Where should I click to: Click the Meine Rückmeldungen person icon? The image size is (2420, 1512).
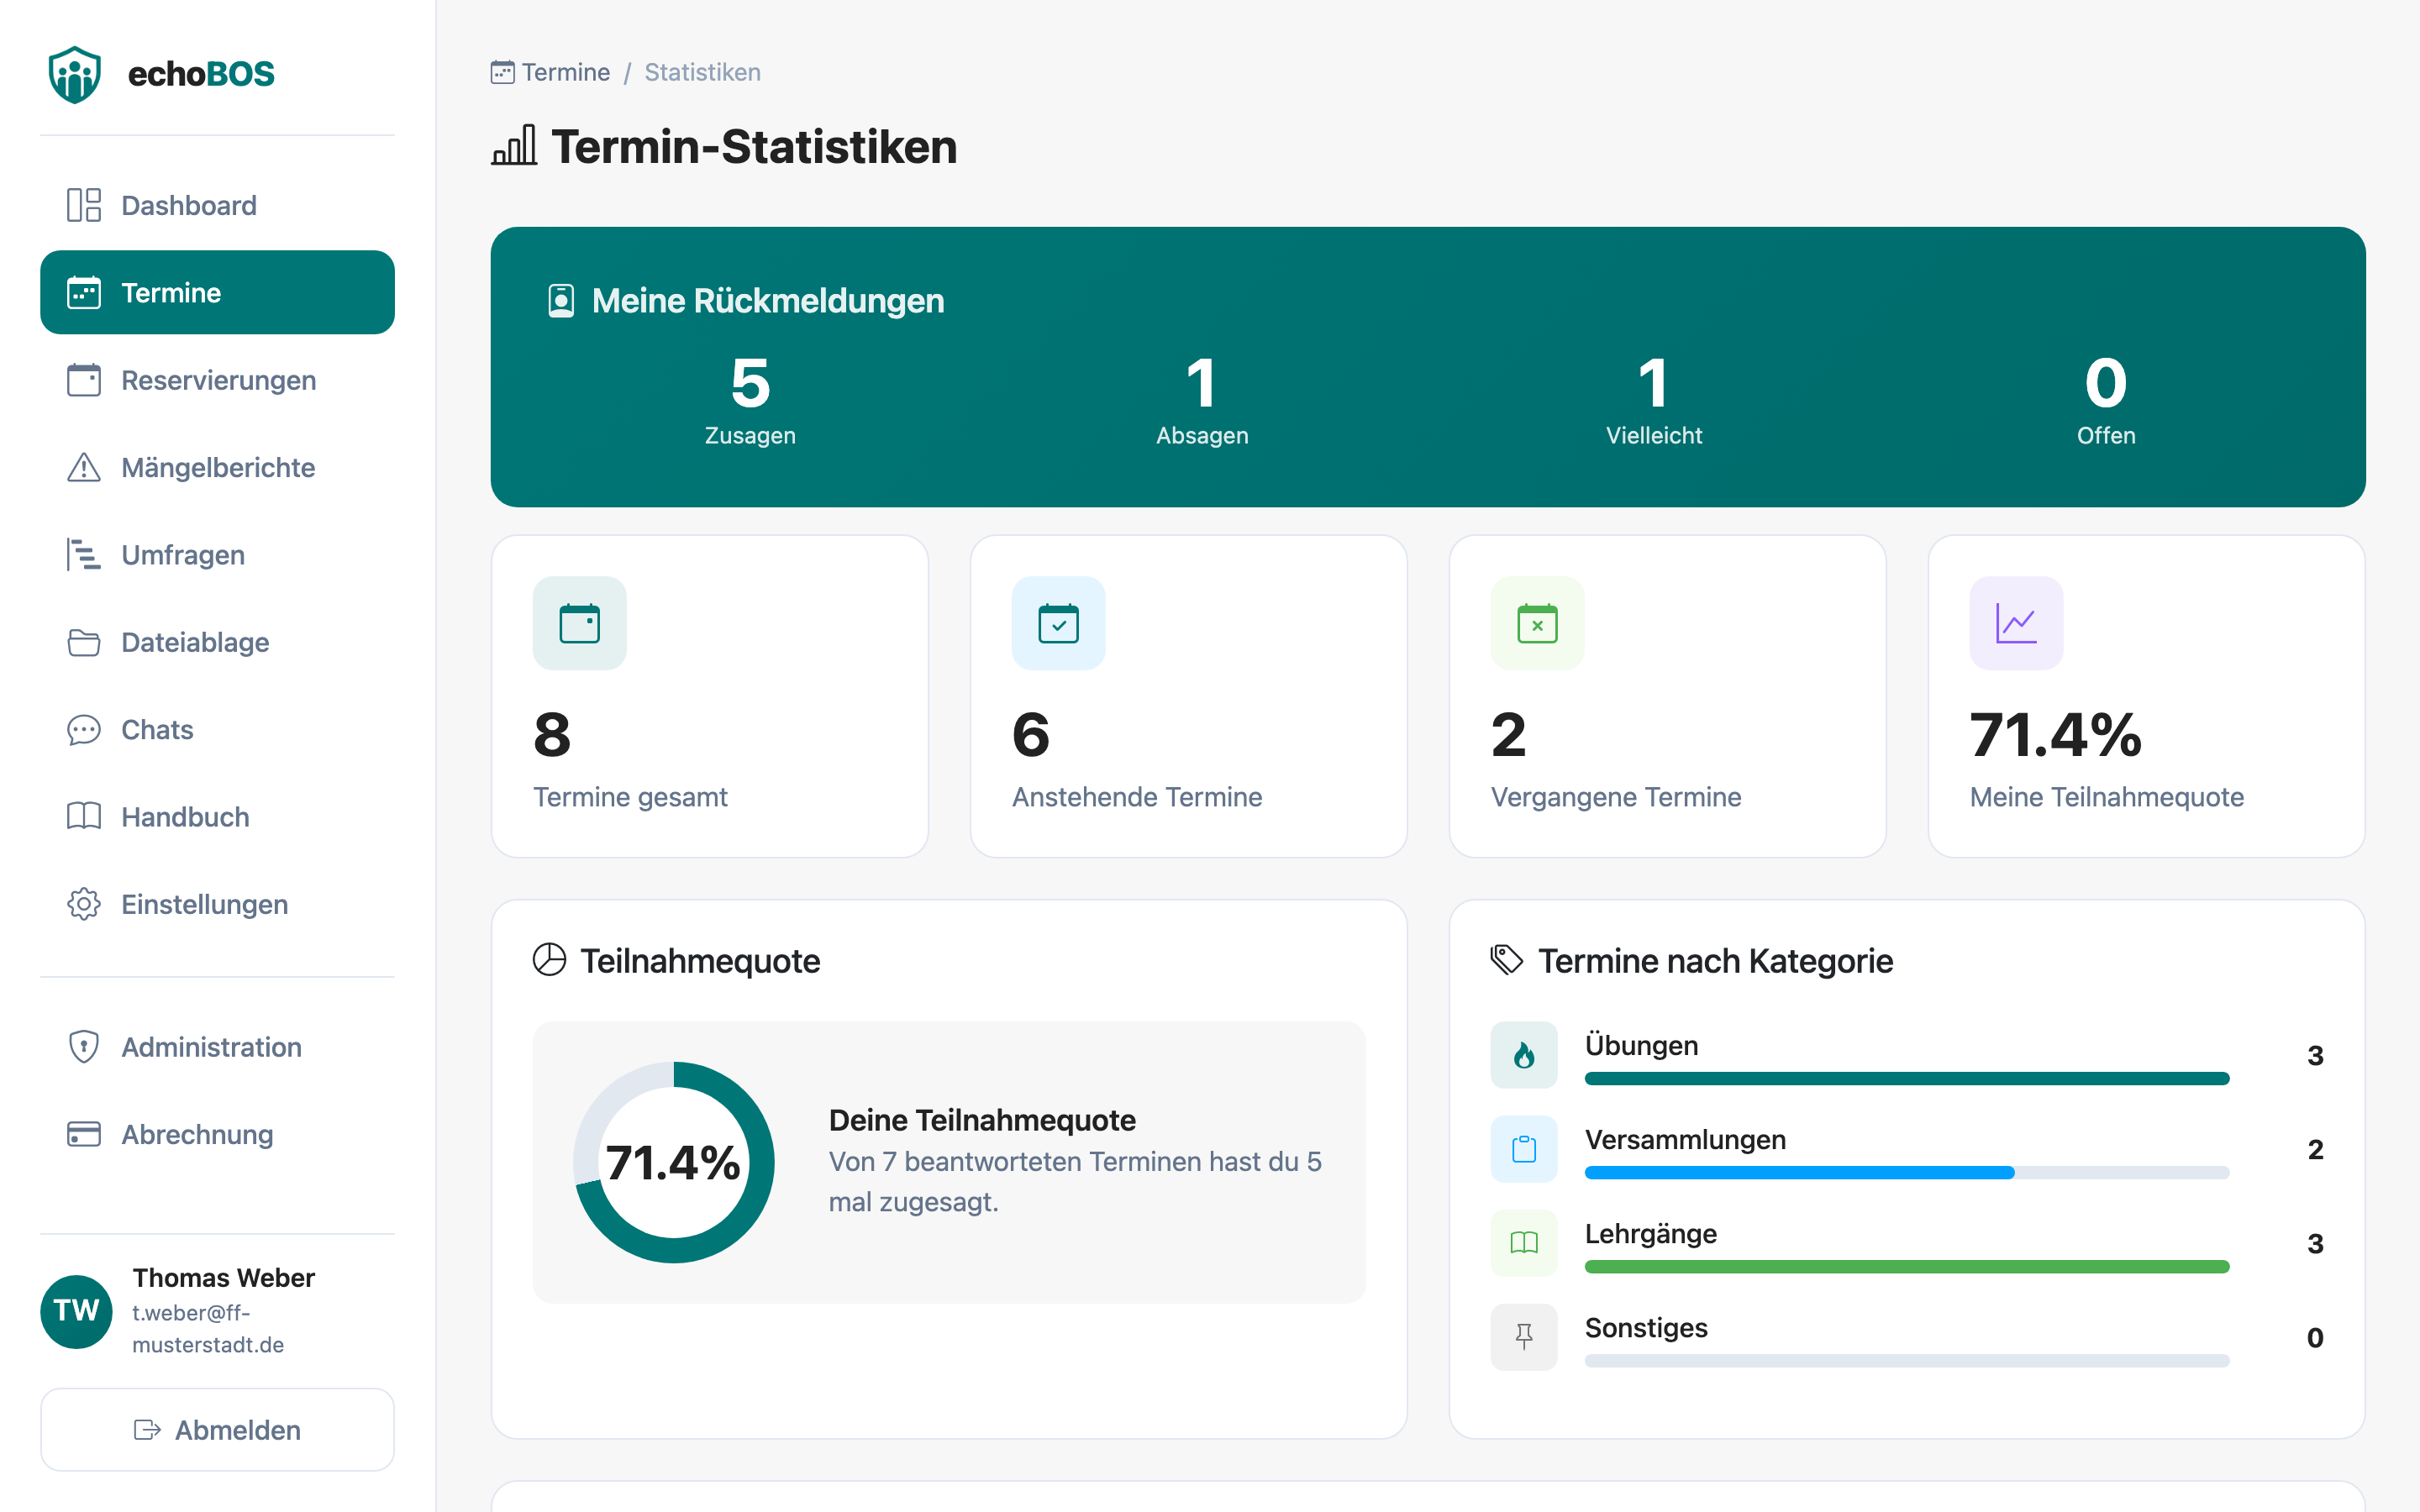pyautogui.click(x=561, y=301)
